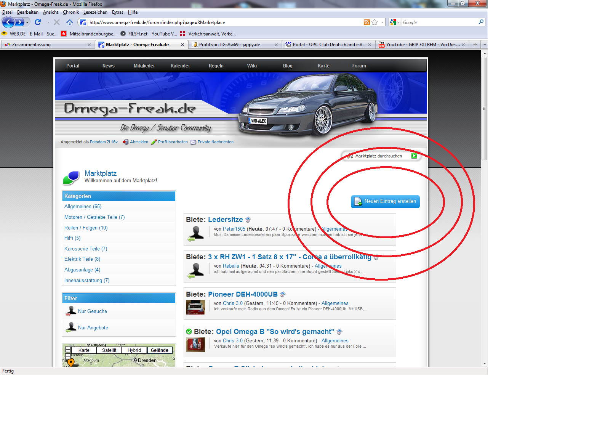Screen dimensions: 589x443
Task: Switch the map to Satellit view
Action: pyautogui.click(x=109, y=350)
